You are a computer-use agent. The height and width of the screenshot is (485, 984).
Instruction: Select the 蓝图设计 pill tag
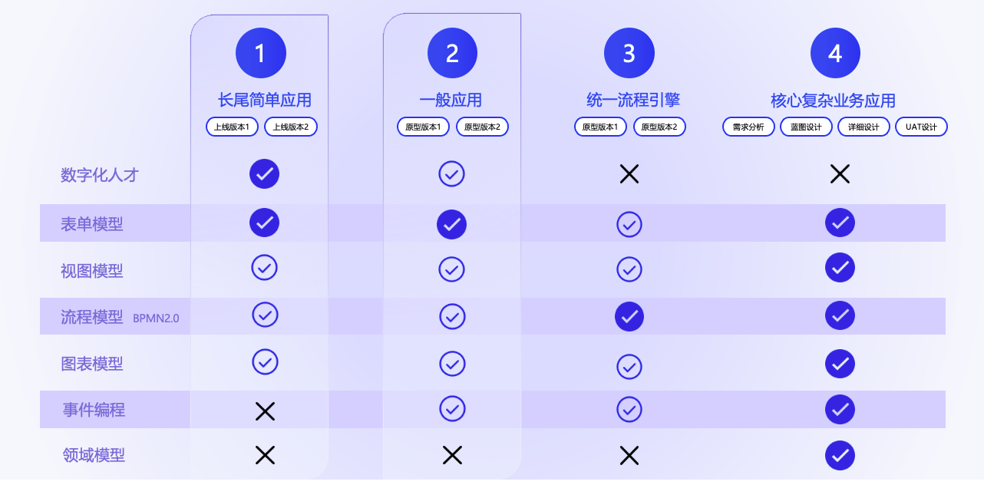pyautogui.click(x=806, y=127)
